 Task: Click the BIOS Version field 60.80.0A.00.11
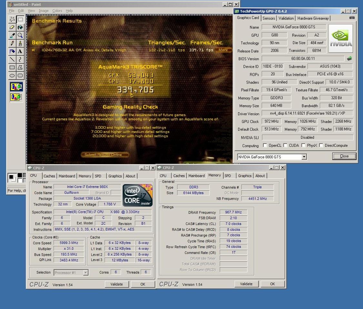click(x=303, y=59)
